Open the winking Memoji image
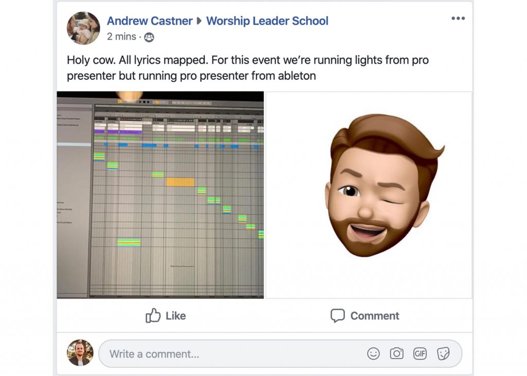The height and width of the screenshot is (376, 527). 368,194
